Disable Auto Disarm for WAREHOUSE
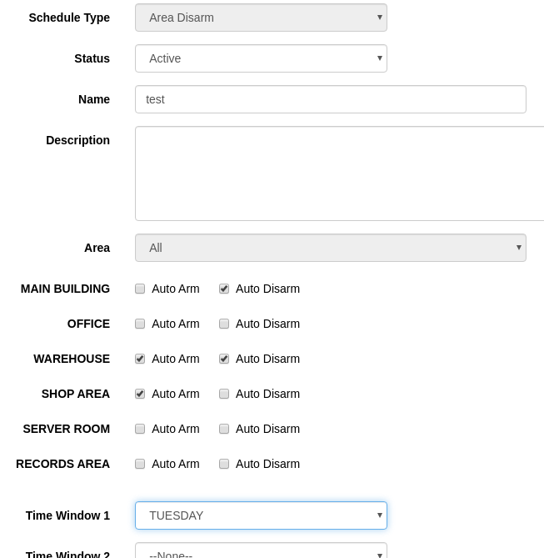This screenshot has width=544, height=558. tap(224, 359)
